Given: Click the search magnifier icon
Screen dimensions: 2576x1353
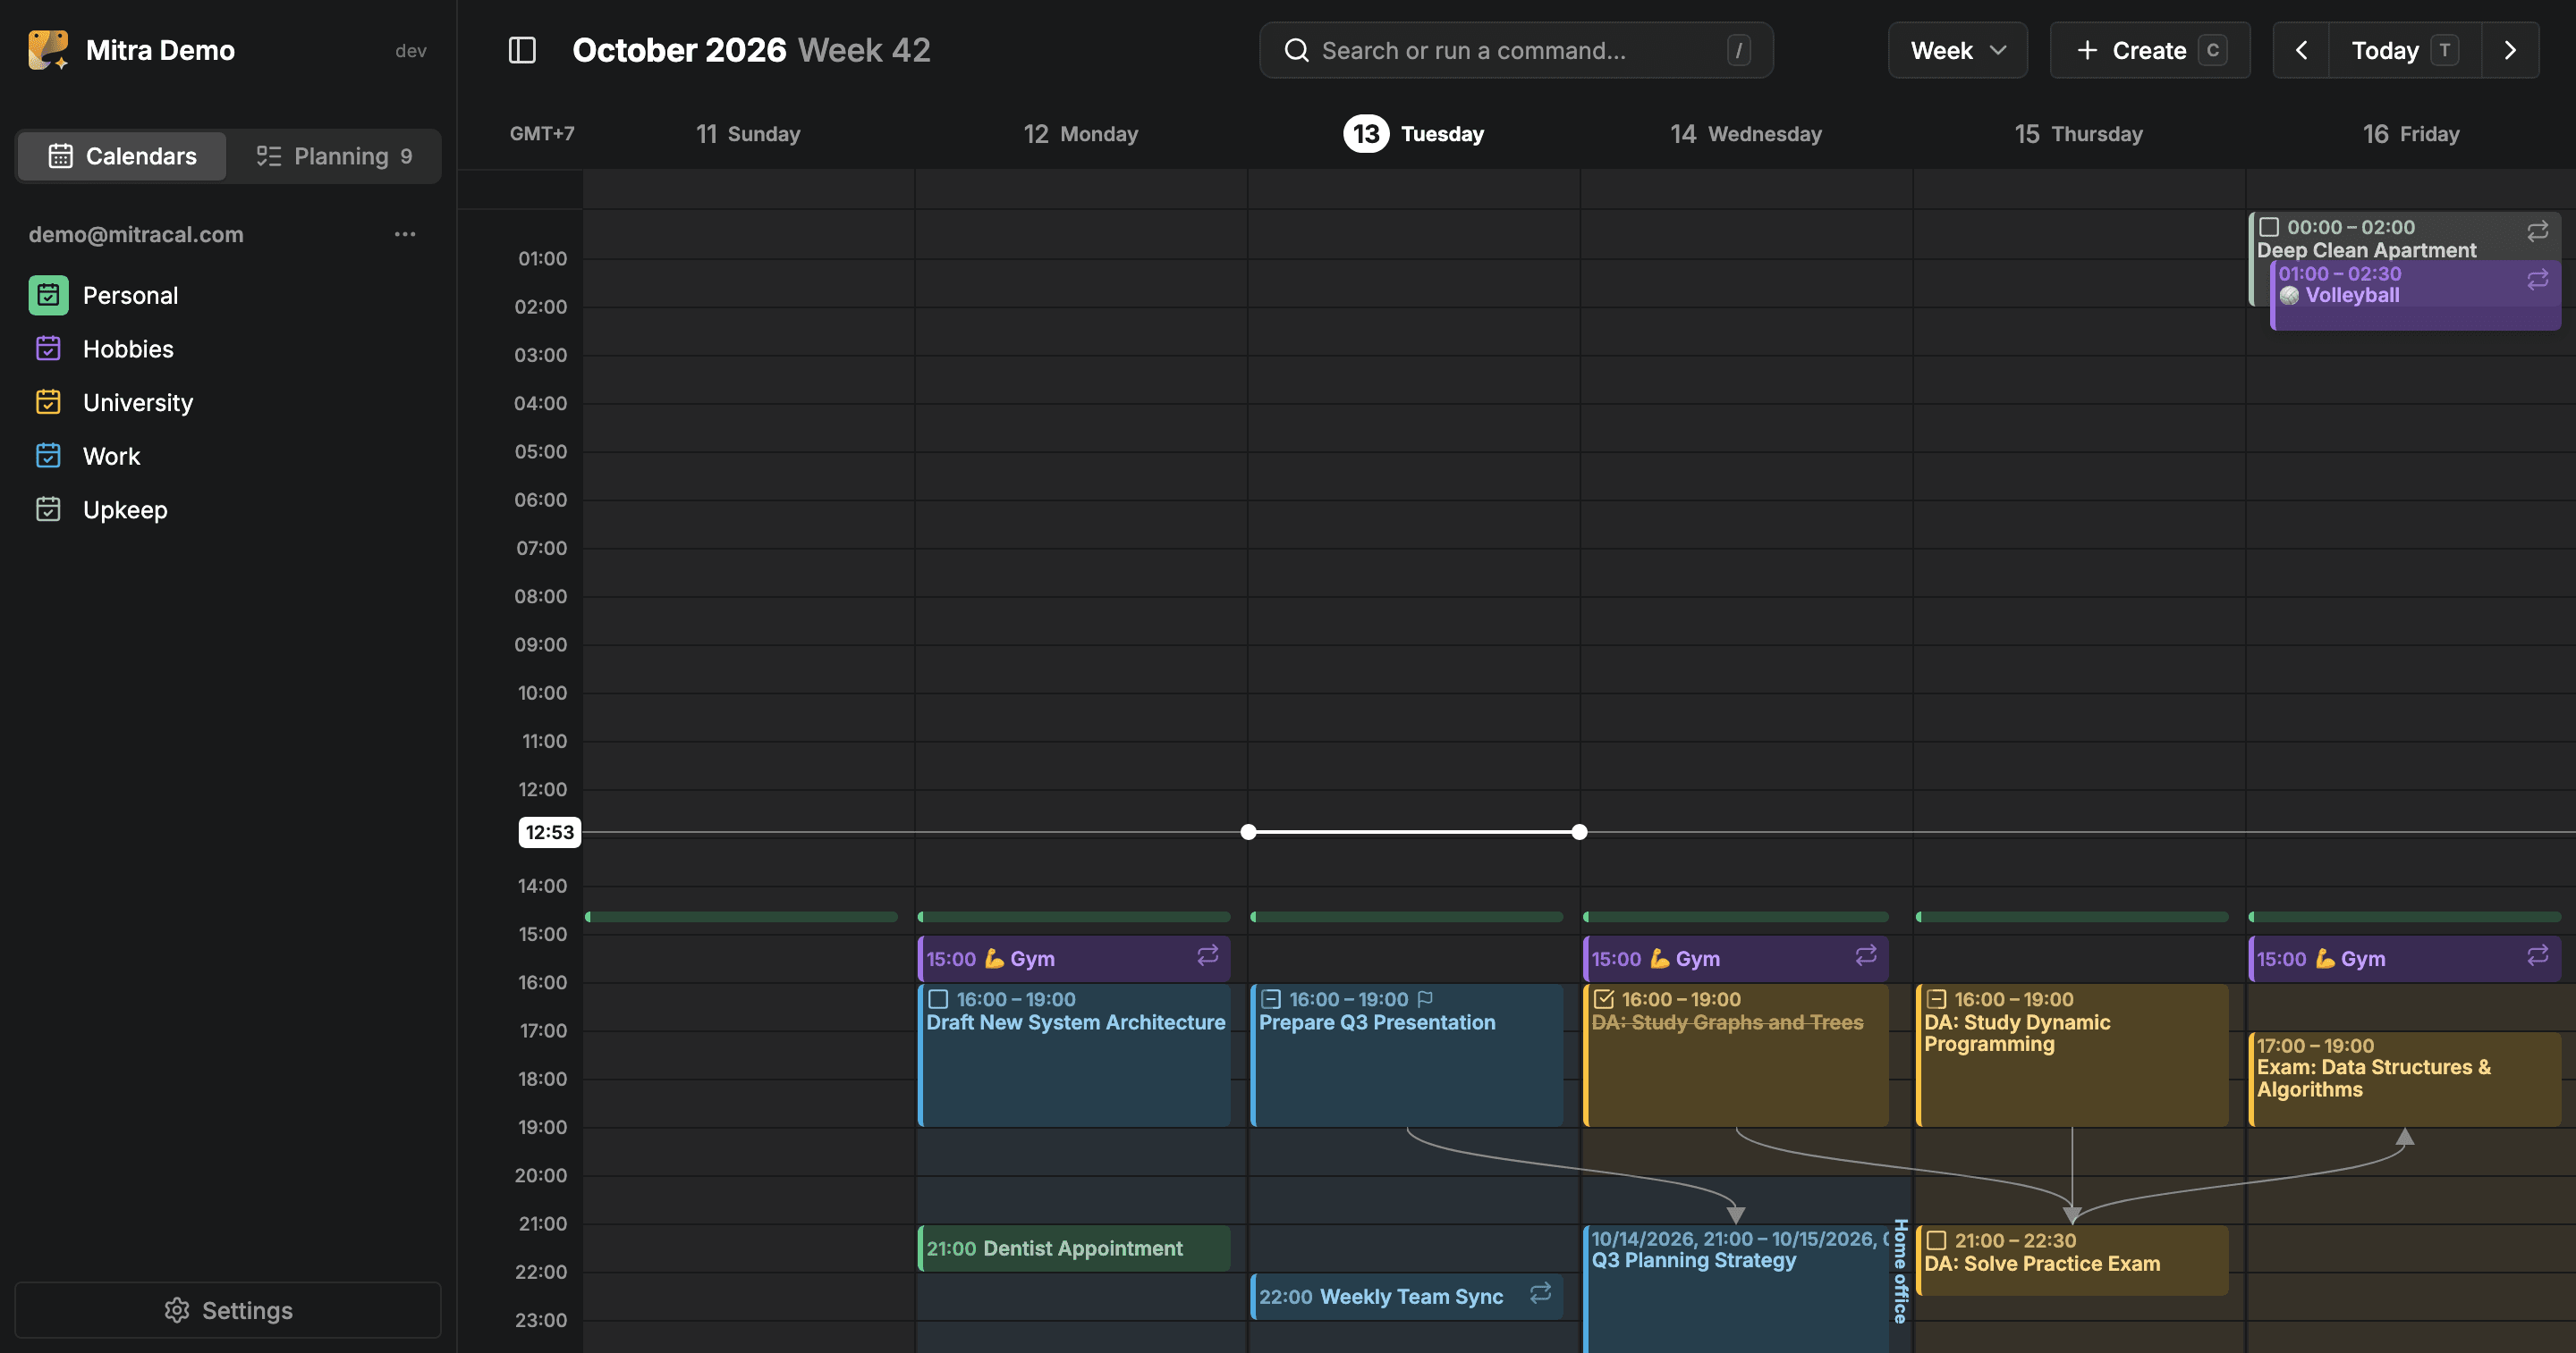Looking at the screenshot, I should pos(1296,50).
